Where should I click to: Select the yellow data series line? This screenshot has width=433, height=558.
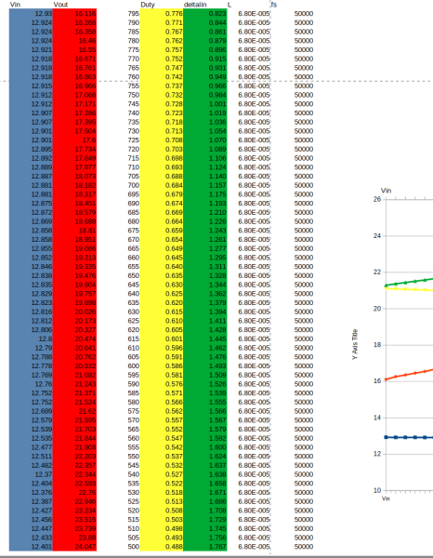[x=410, y=289]
